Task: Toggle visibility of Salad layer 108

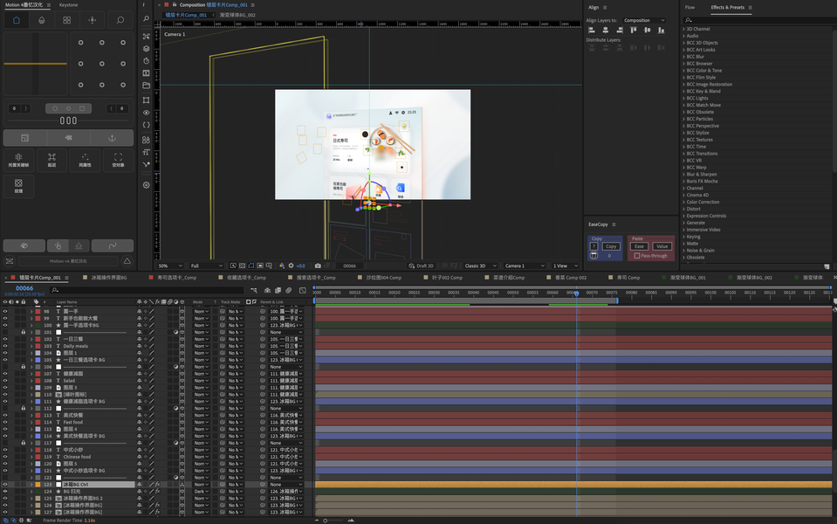Action: coord(5,381)
